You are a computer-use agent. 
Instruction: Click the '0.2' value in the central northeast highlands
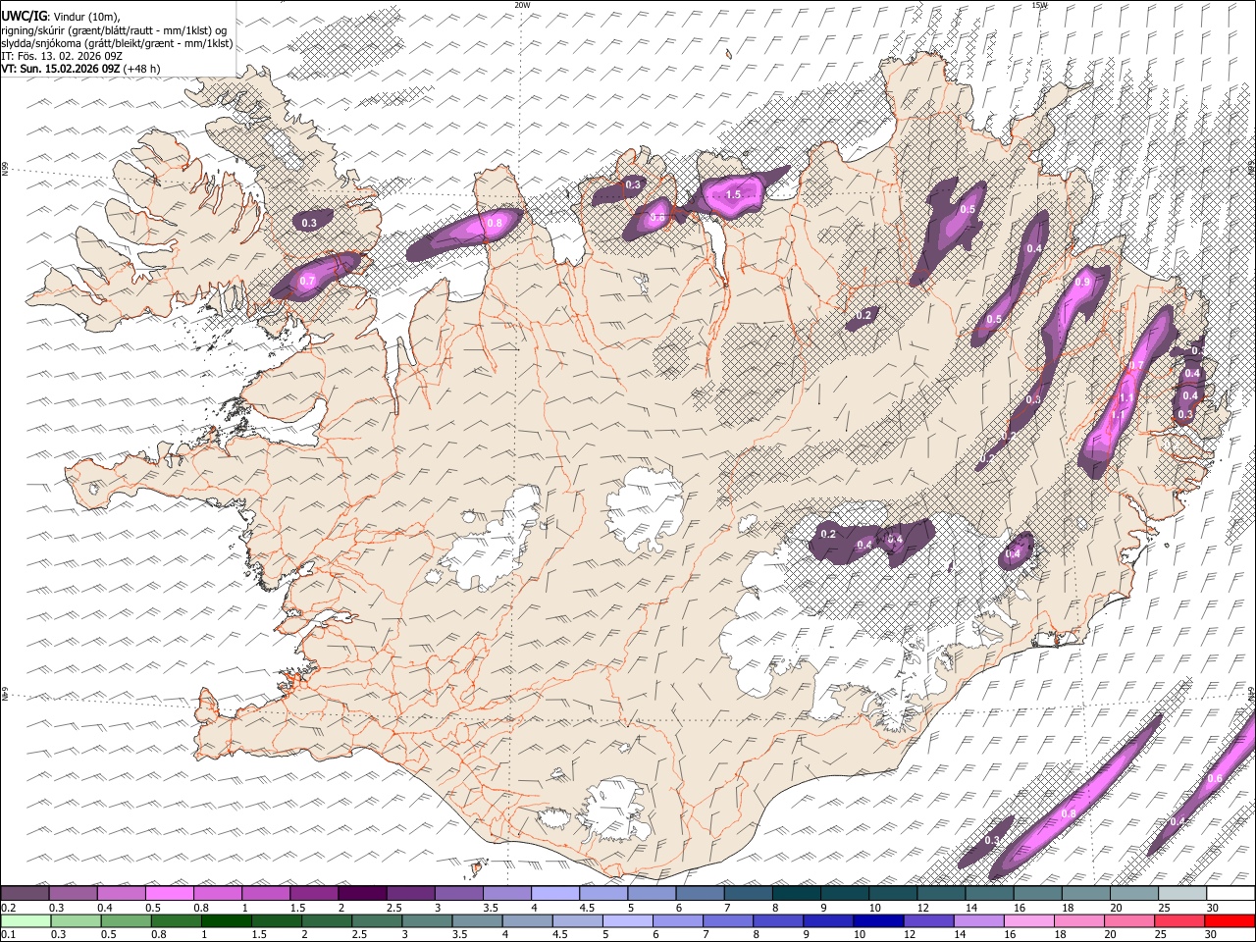[863, 315]
